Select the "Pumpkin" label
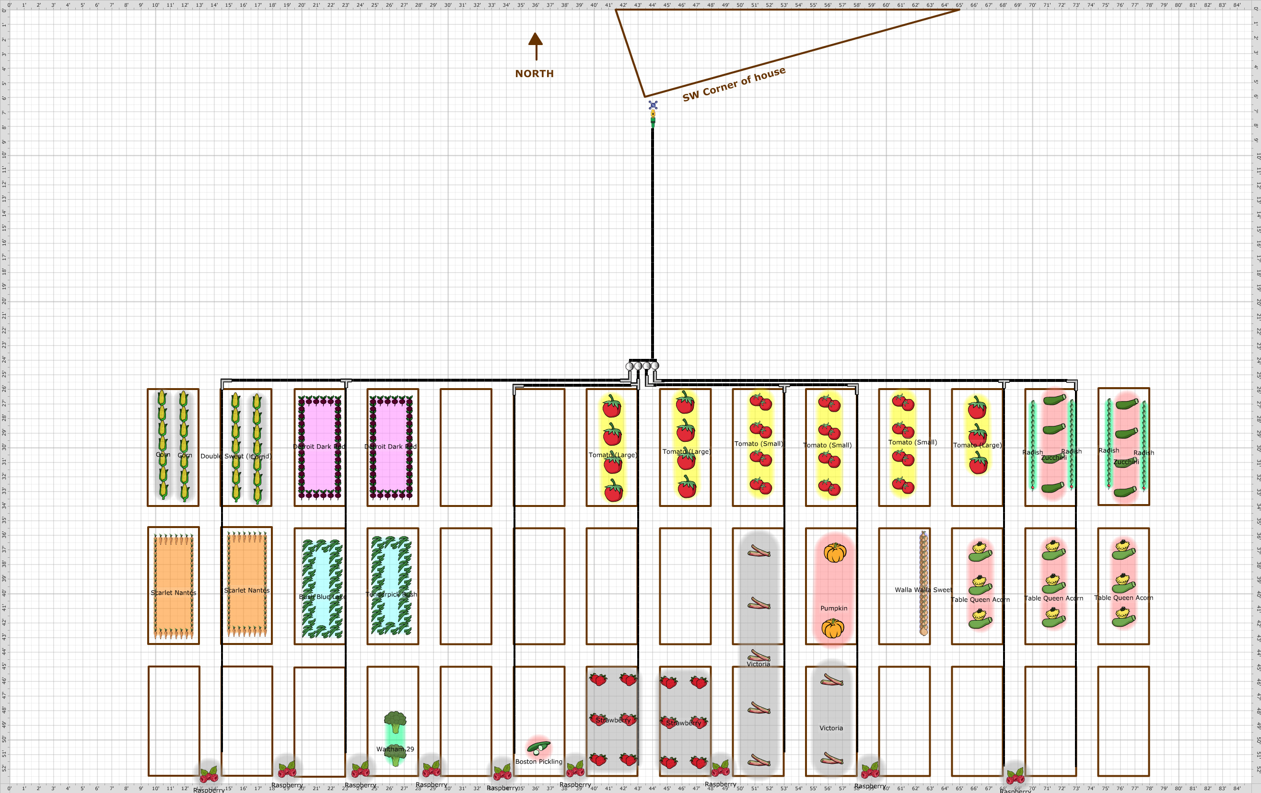 click(x=834, y=608)
